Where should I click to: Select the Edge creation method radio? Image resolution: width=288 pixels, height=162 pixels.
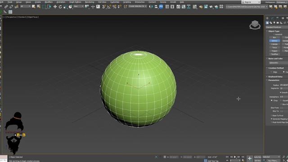tap(271, 72)
